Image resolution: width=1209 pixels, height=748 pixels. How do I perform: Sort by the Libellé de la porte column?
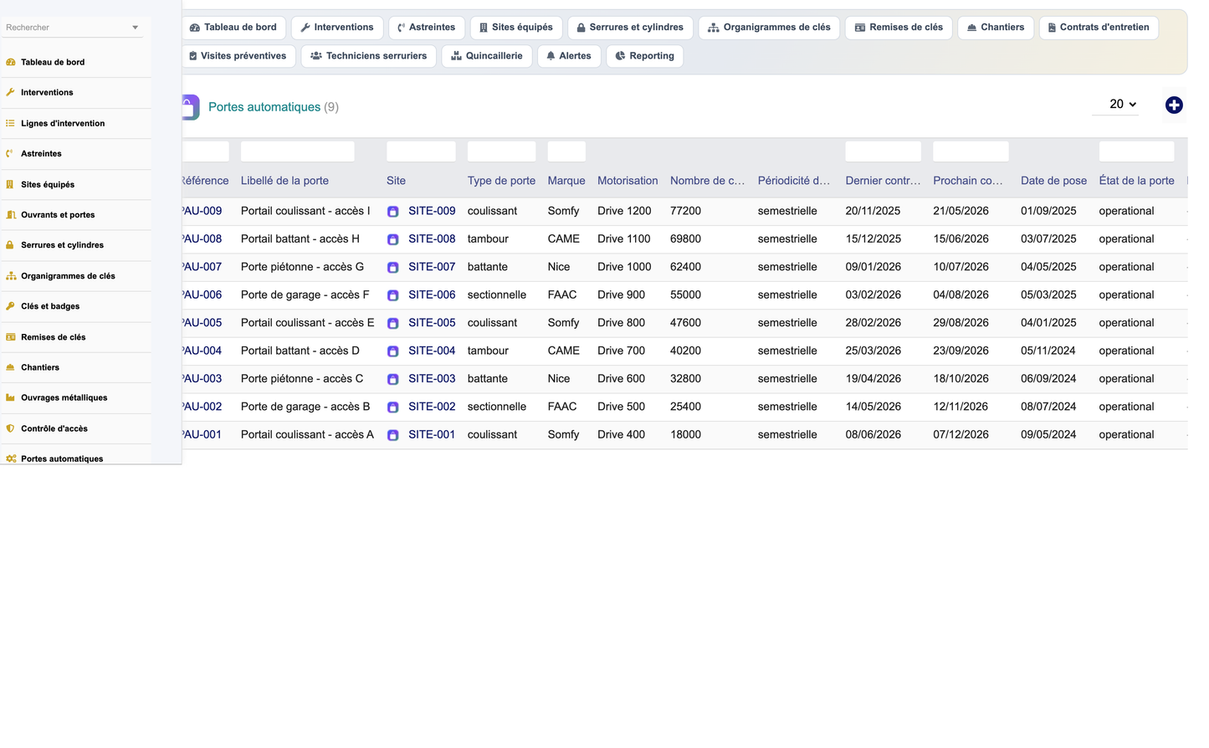click(x=284, y=181)
